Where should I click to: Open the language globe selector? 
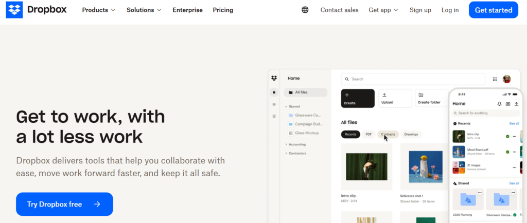tap(305, 10)
